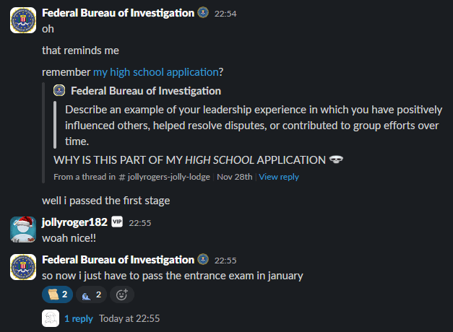This screenshot has width=453, height=332.
Task: Open the 'my high school application' link
Action: pos(156,71)
